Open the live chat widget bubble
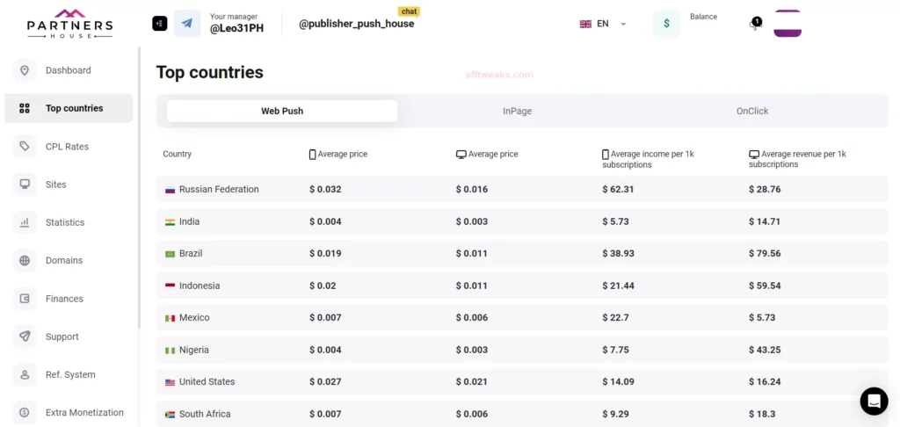 (x=874, y=402)
